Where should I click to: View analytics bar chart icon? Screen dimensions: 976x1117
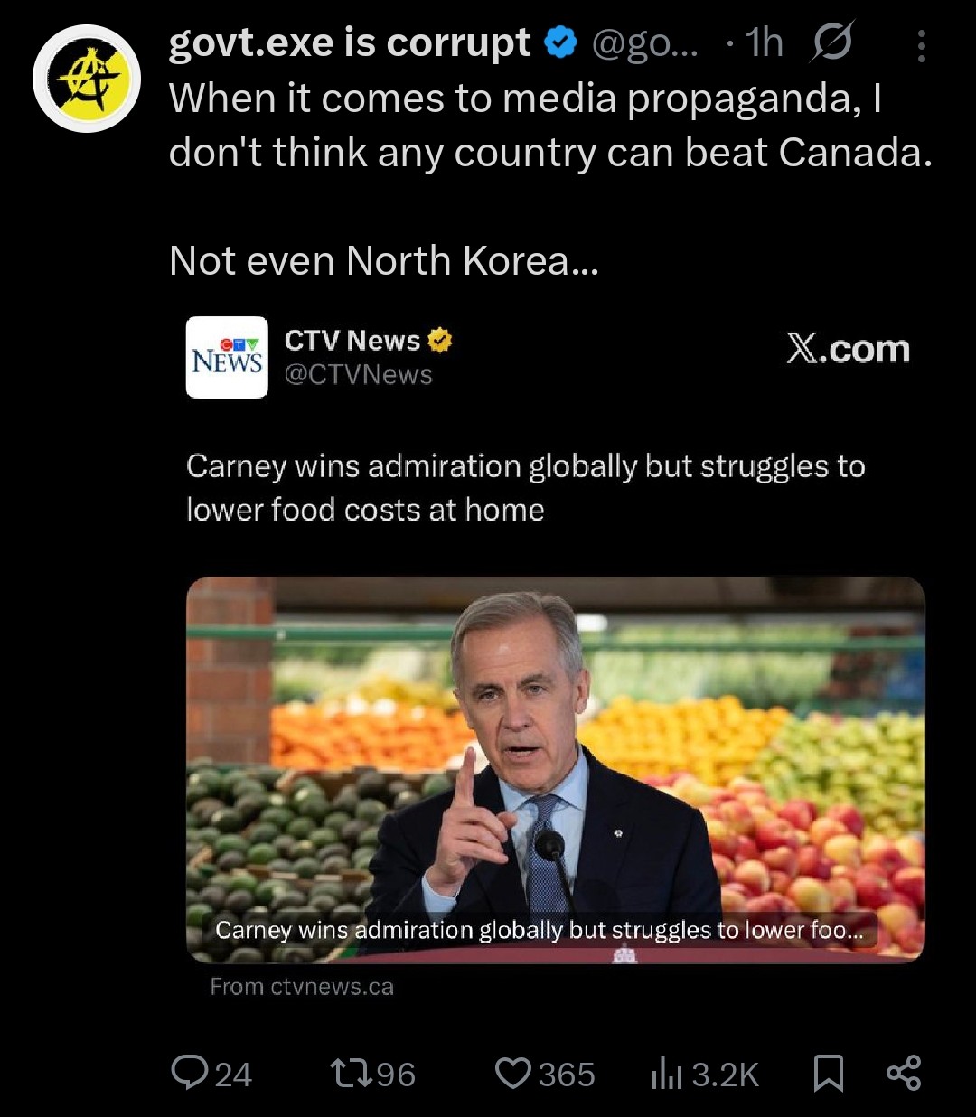pyautogui.click(x=667, y=1073)
